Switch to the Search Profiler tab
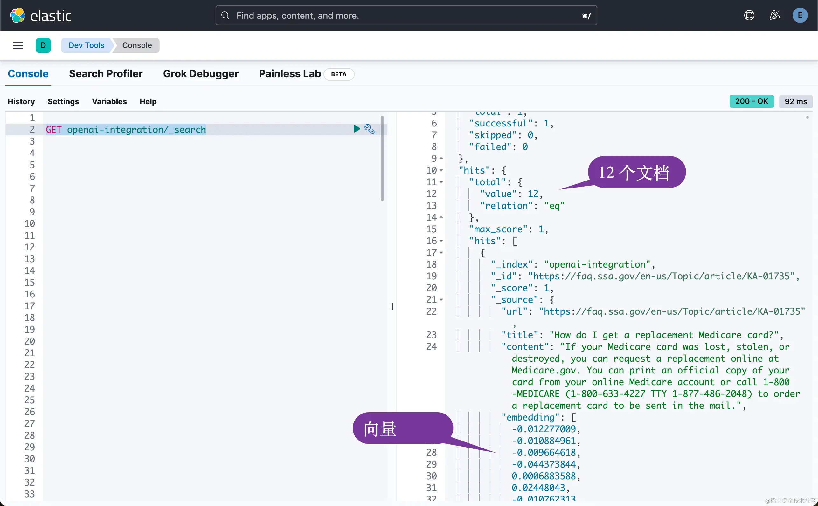The width and height of the screenshot is (818, 506). pos(106,74)
